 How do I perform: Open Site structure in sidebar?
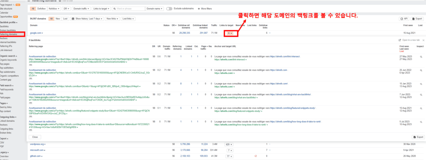6,9
